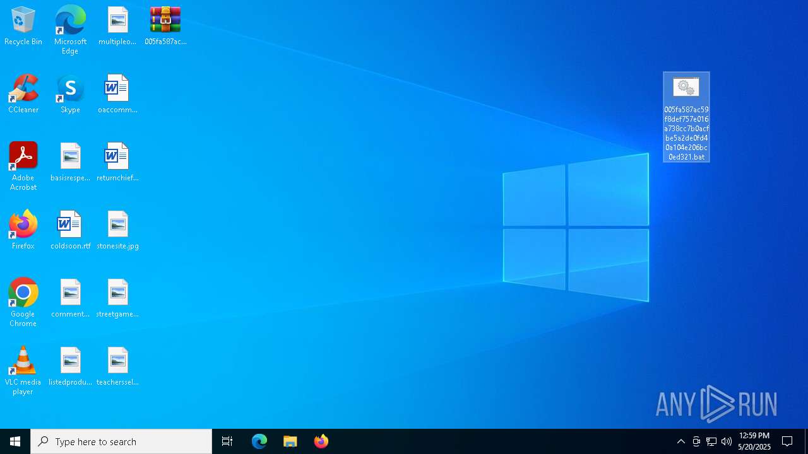Select the listedprodu... image file icon
Screen dimensions: 808x454
click(70, 366)
